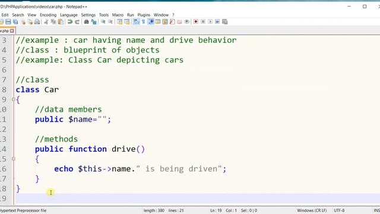This screenshot has height=214, width=380.
Task: Click Run Macro Multiple Times icon
Action: 217,22
